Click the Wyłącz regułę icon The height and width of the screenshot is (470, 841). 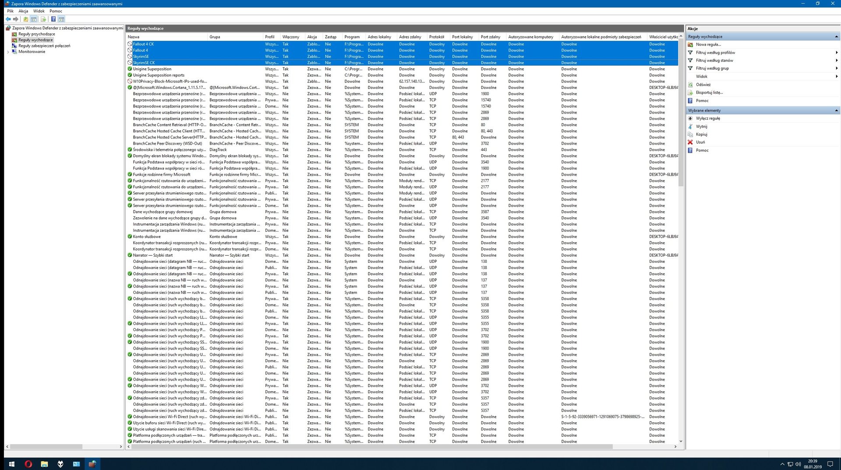coord(690,118)
